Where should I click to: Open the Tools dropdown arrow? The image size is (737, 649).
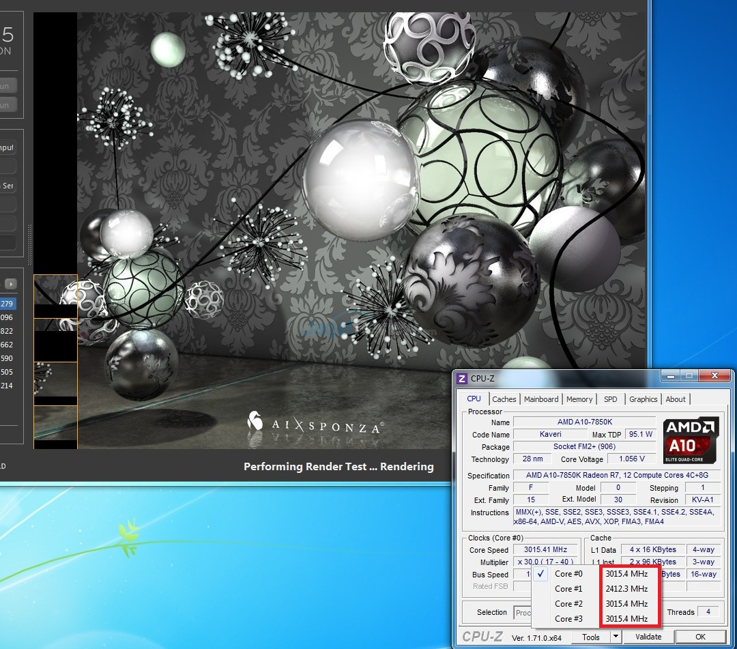pos(615,637)
